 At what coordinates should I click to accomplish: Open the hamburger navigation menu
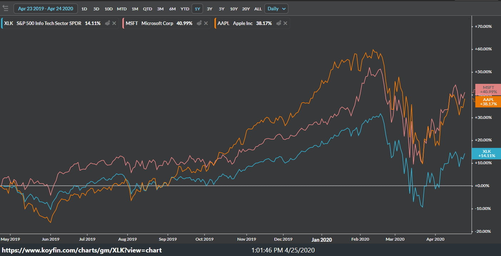coord(5,9)
